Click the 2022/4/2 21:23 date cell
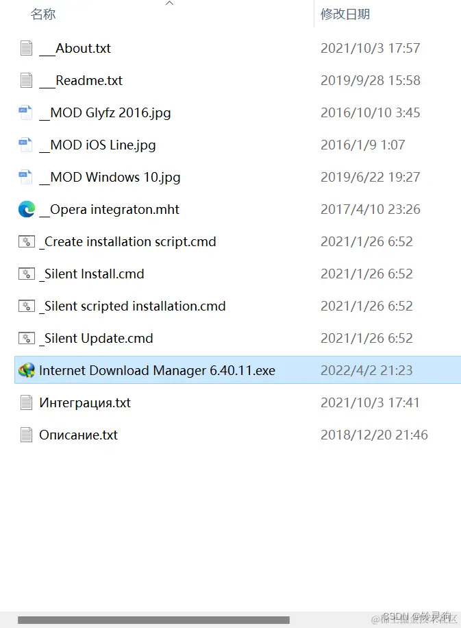This screenshot has height=628, width=461. (366, 370)
